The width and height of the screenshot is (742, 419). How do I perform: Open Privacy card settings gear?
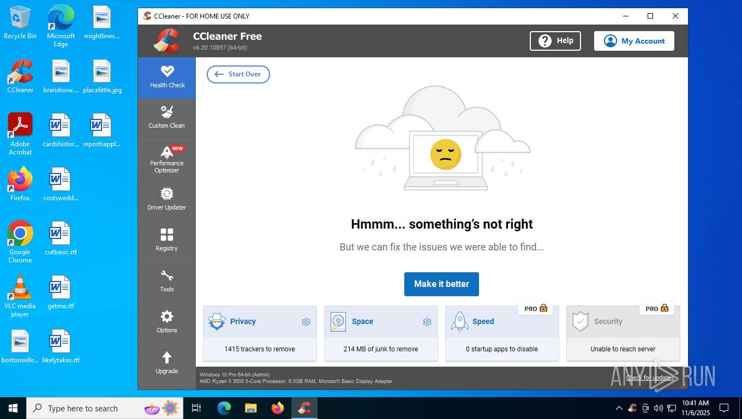pos(306,322)
